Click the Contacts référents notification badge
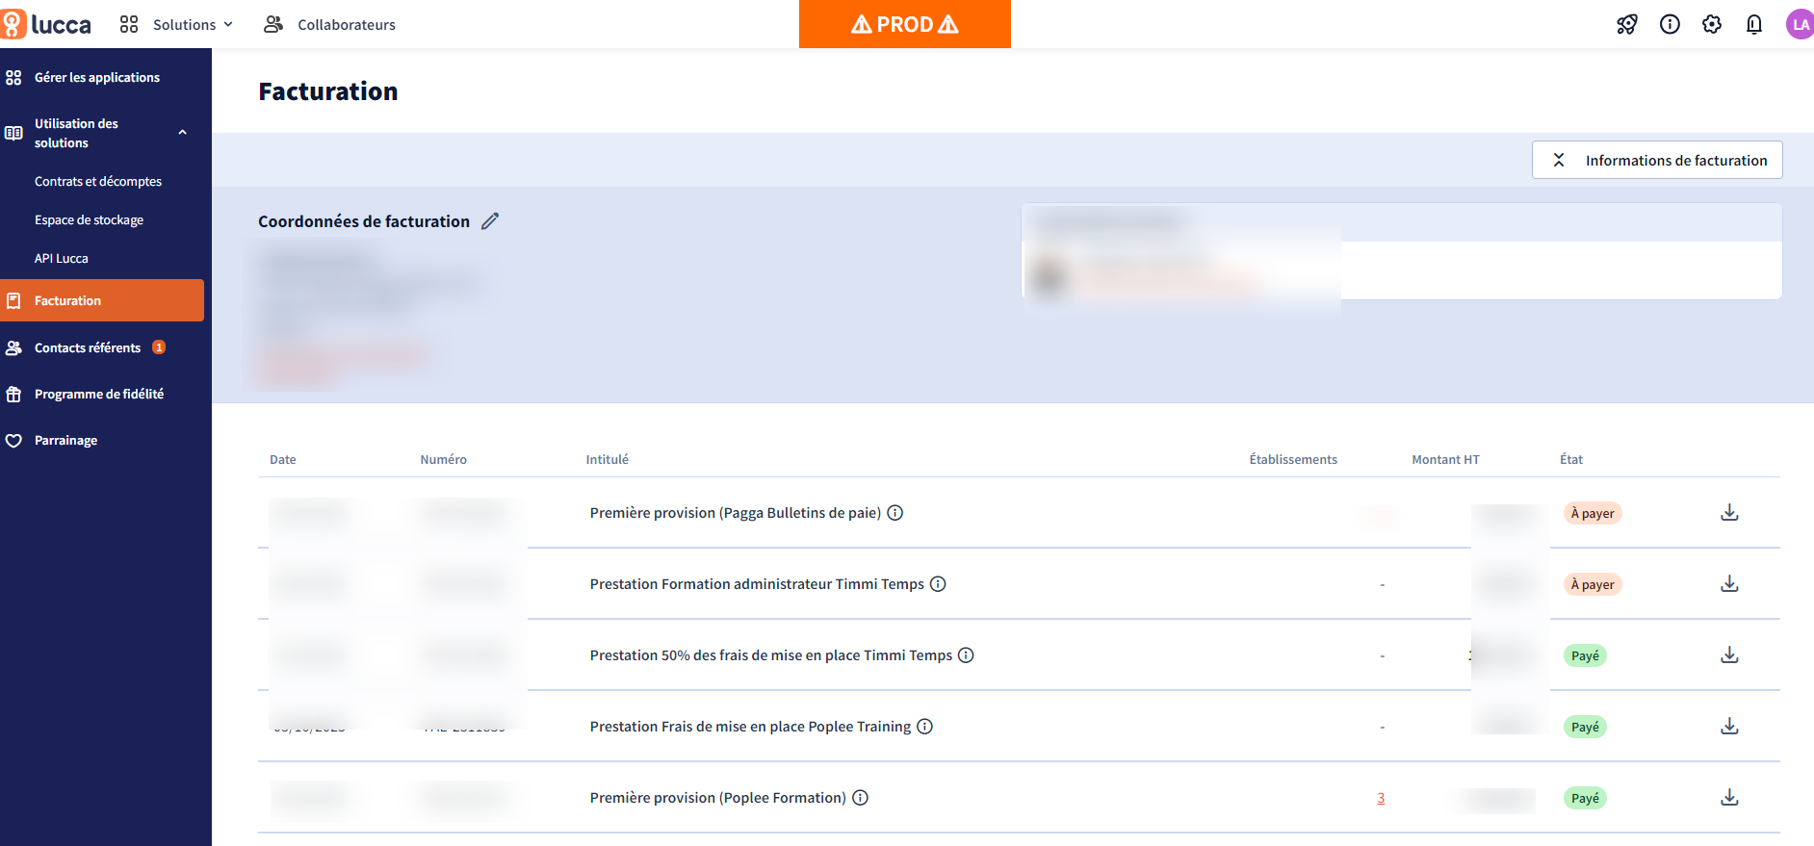Image resolution: width=1814 pixels, height=846 pixels. coord(159,347)
